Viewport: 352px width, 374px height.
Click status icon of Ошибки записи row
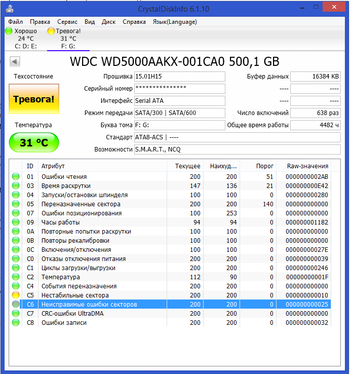click(16, 322)
